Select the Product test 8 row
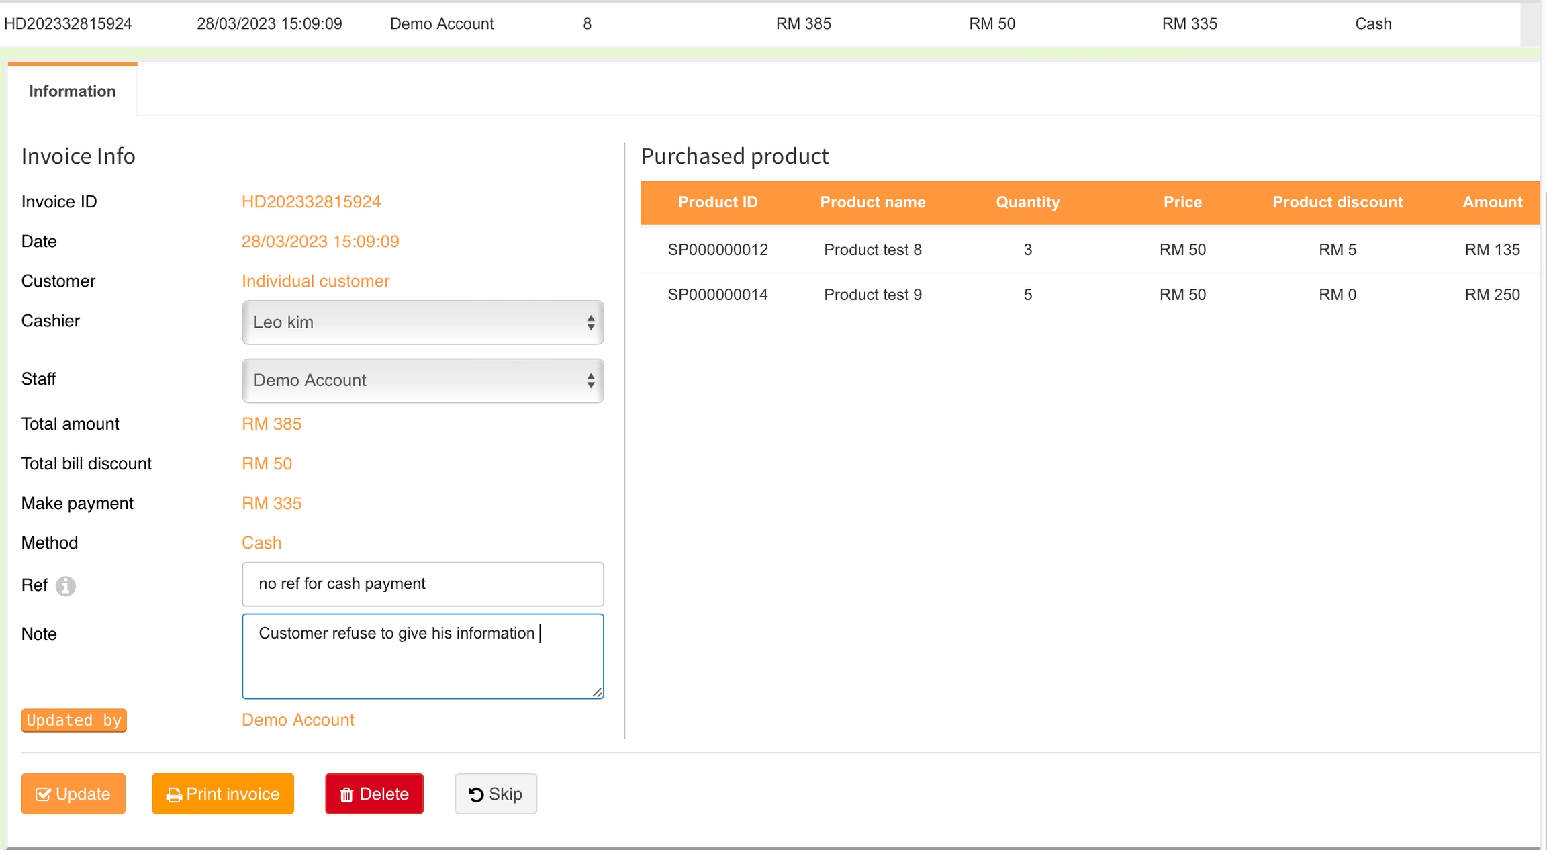 point(872,250)
